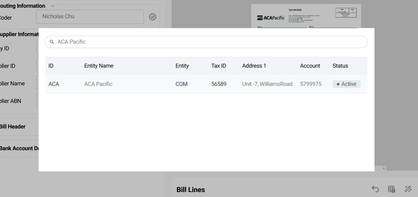Click the Tax ID column header

[219, 66]
